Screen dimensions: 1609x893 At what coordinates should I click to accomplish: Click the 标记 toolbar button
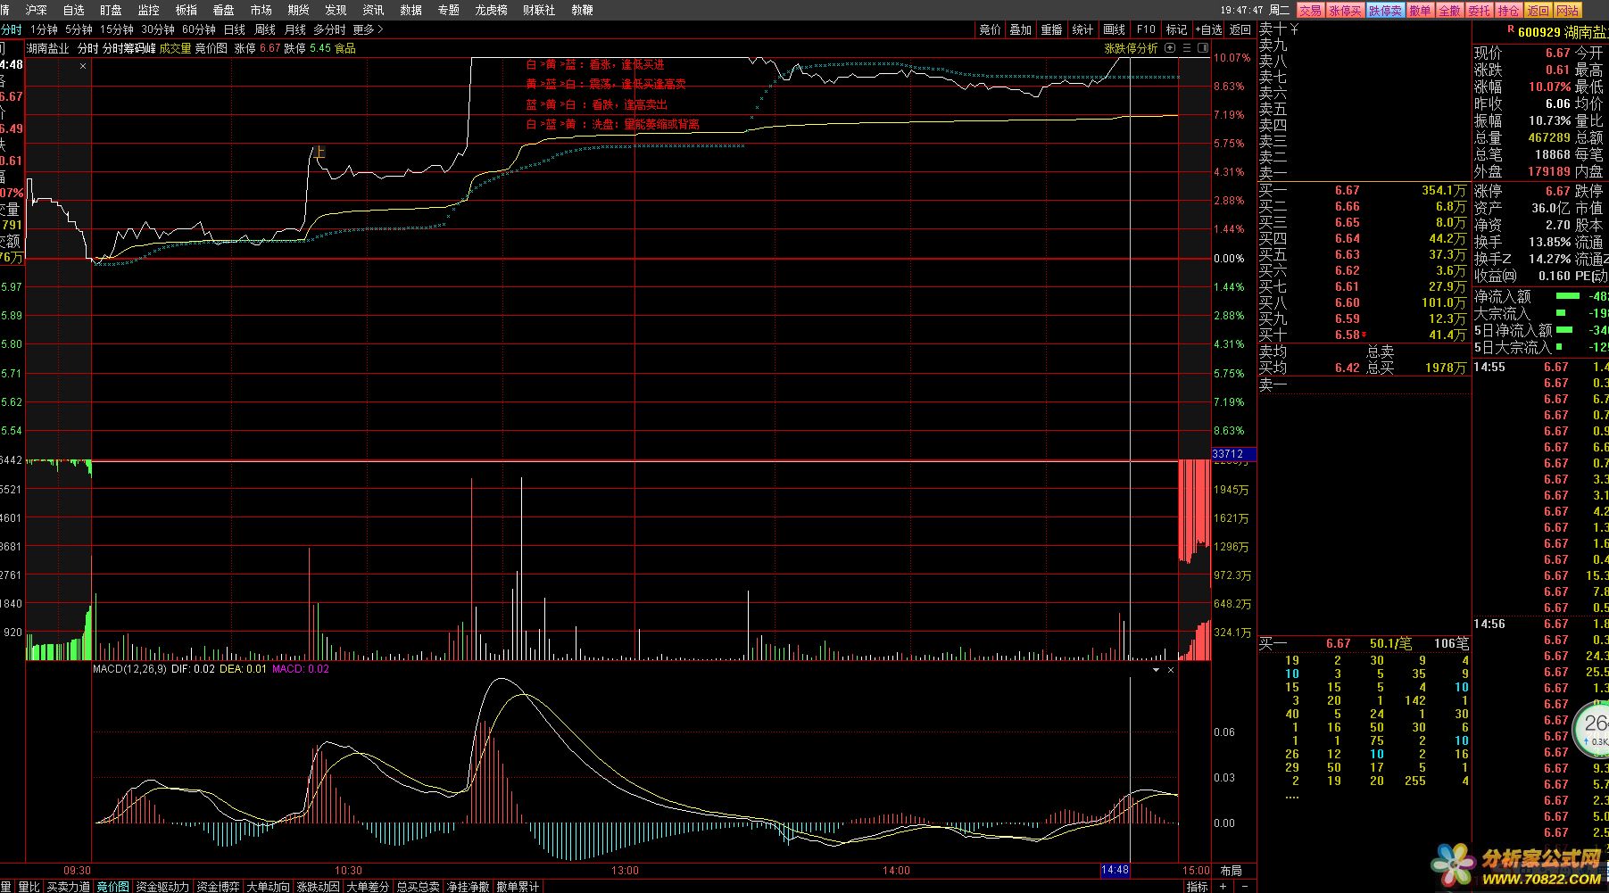click(1177, 29)
